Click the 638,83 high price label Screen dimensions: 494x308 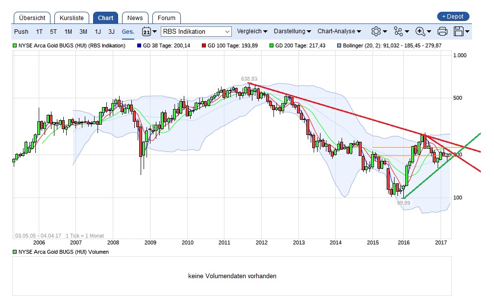click(249, 79)
